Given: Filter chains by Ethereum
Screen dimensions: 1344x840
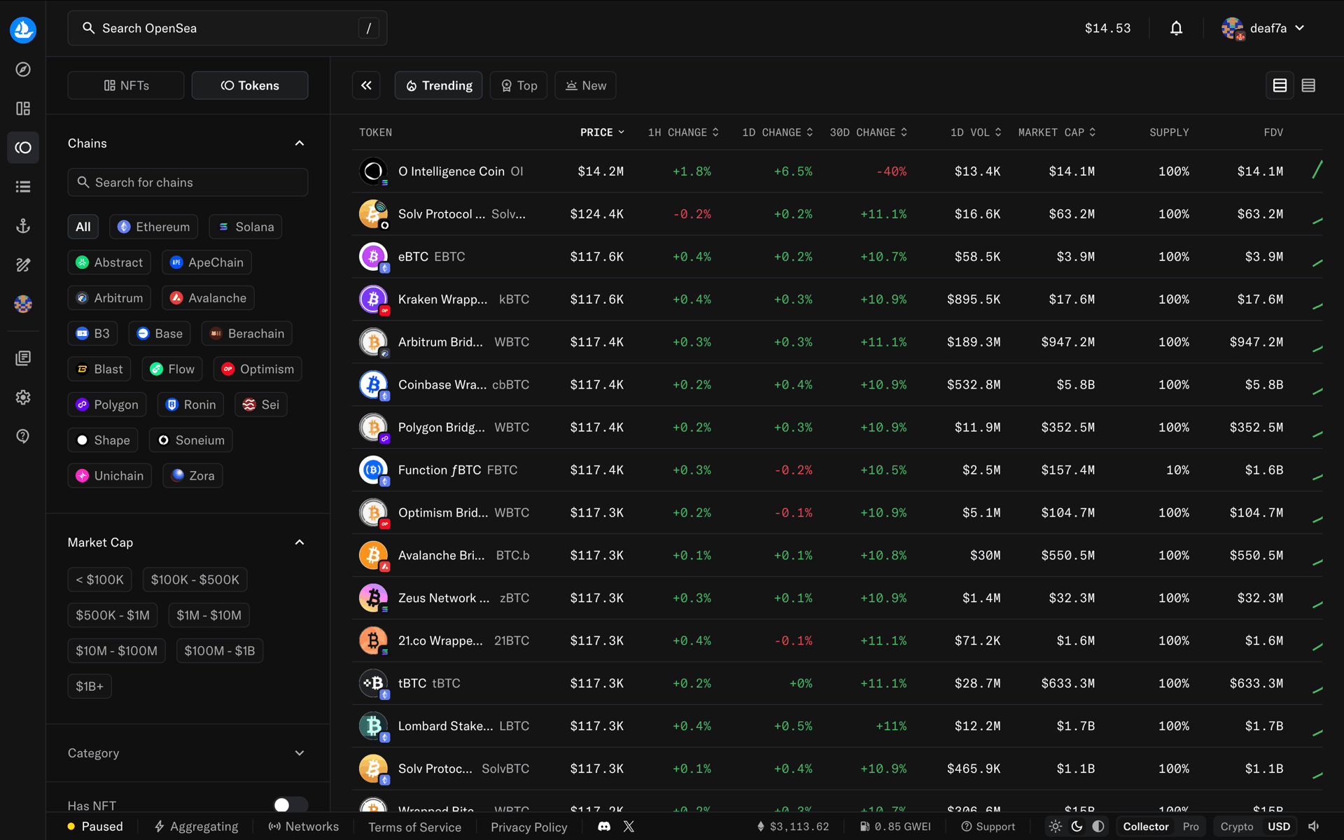Looking at the screenshot, I should 153,227.
